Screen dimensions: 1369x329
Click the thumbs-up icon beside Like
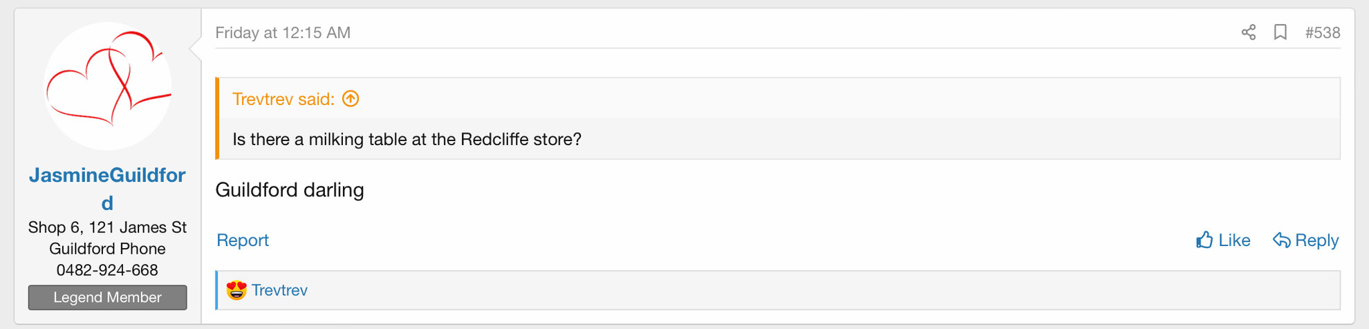pyautogui.click(x=1205, y=240)
